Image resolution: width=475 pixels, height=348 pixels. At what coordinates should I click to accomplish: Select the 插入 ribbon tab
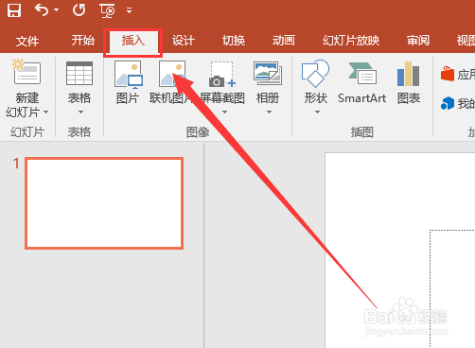[133, 41]
